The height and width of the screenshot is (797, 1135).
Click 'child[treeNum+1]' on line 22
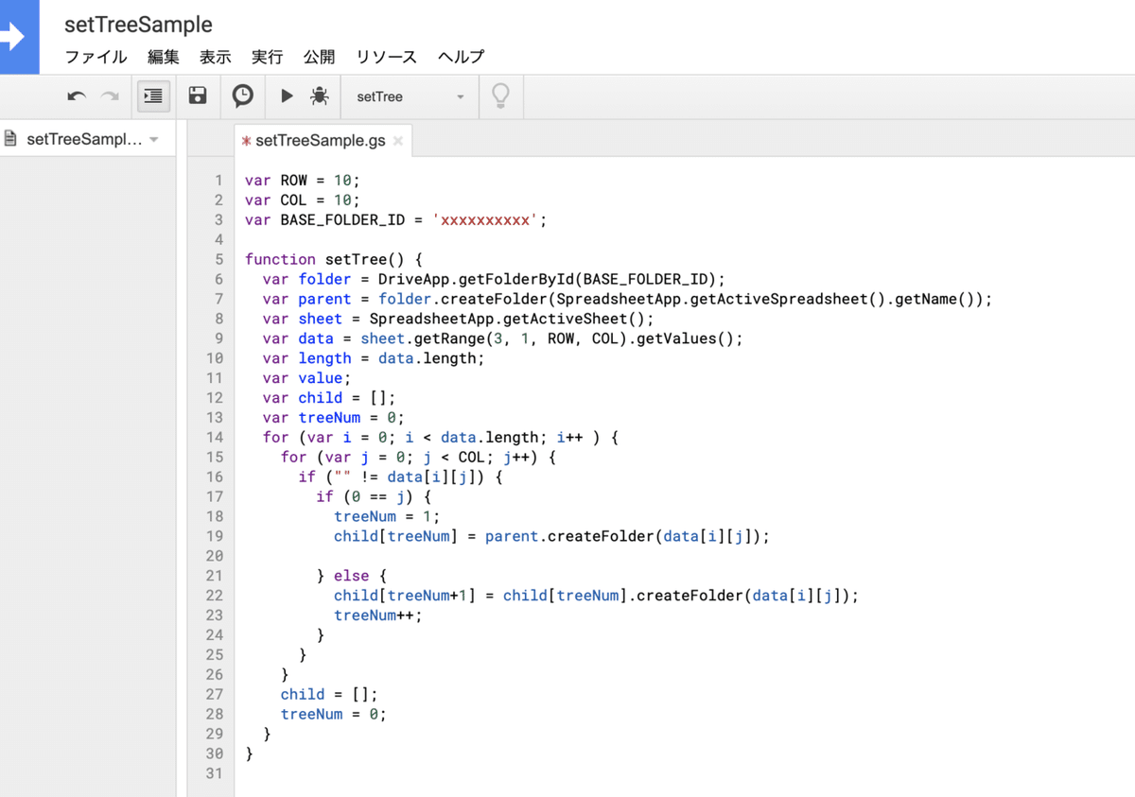coord(405,596)
